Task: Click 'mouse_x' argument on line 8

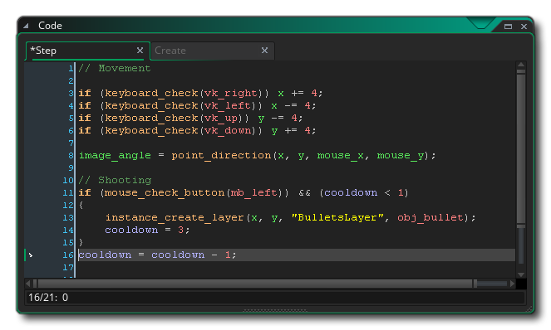Action: pos(340,156)
